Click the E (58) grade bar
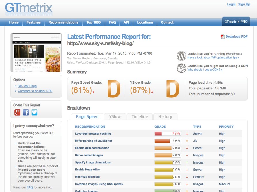257x192 pixels. pos(168,141)
